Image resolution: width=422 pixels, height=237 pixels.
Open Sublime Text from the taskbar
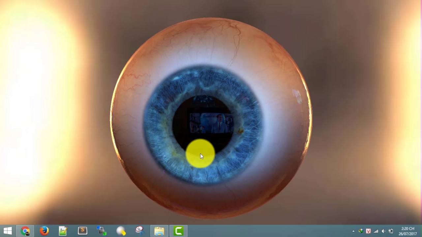(82, 230)
